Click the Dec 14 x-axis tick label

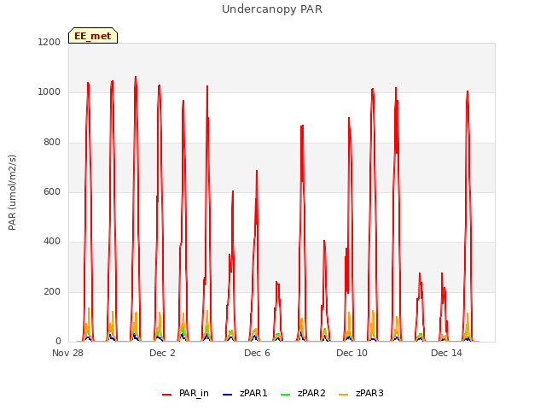click(446, 353)
